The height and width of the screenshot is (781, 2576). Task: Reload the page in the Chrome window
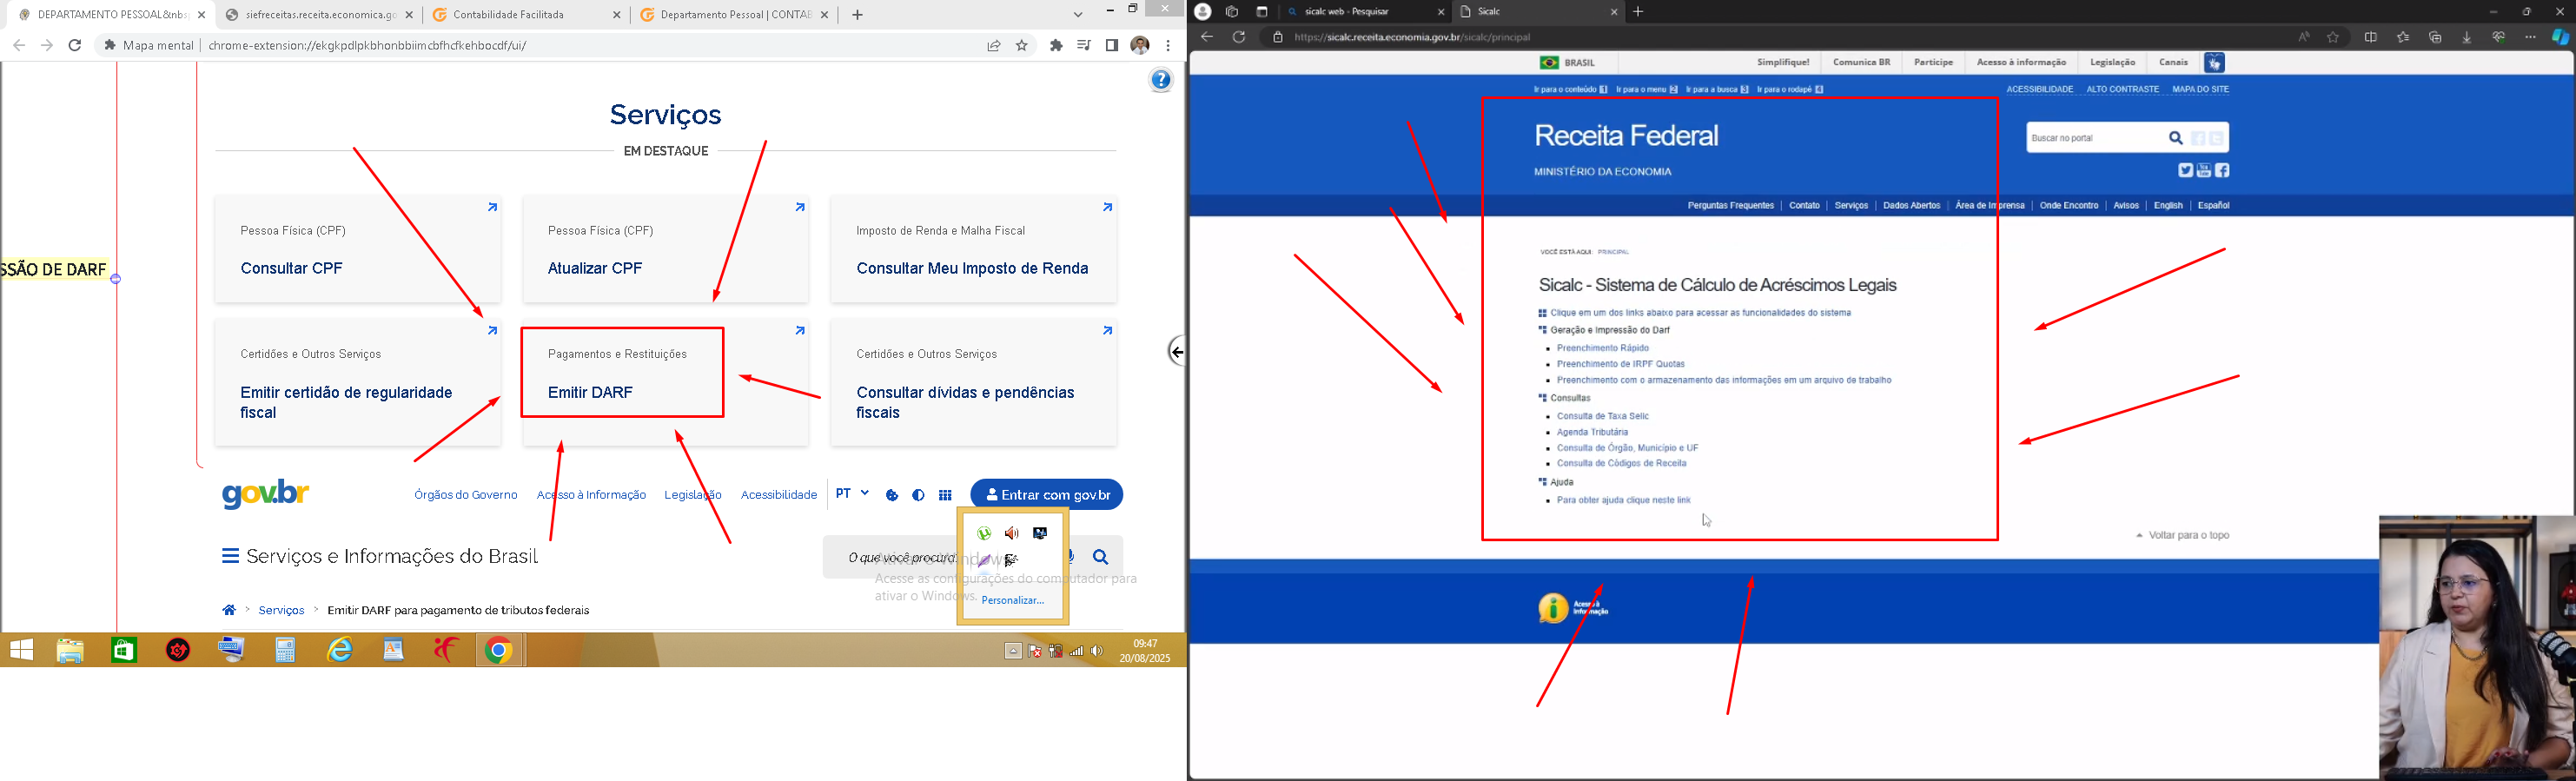(75, 45)
